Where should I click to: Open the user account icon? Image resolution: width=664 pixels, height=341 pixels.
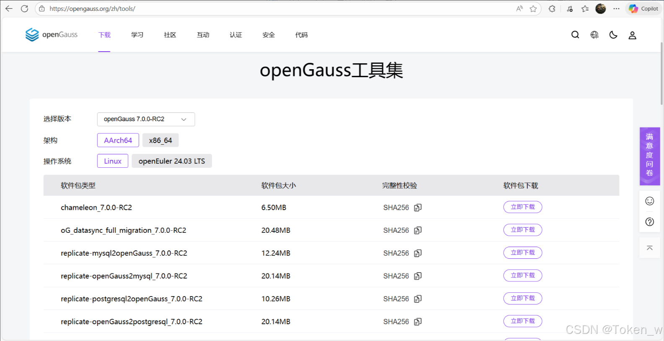pyautogui.click(x=632, y=35)
